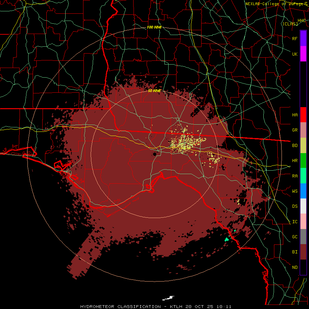
Task: Click the 10:11 timestamp
Action: (224, 307)
